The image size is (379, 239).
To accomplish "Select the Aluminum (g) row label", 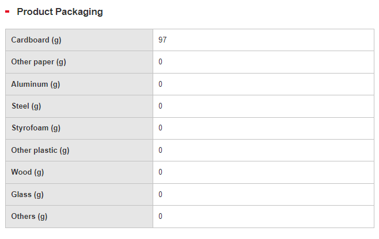I will click(x=36, y=84).
